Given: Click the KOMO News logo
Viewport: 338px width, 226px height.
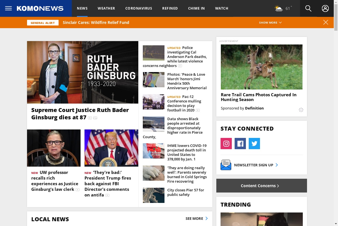Looking at the screenshot, I should (x=40, y=8).
